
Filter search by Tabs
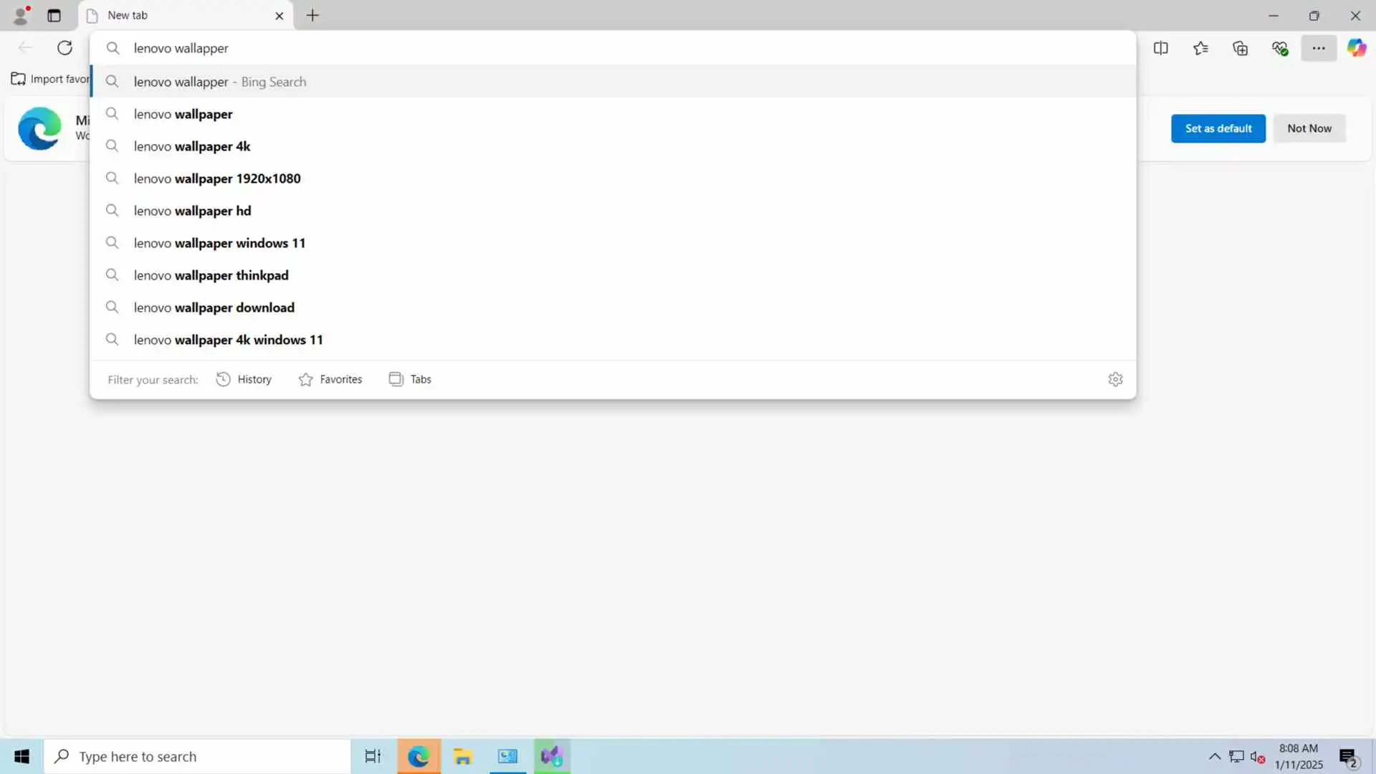tap(410, 379)
